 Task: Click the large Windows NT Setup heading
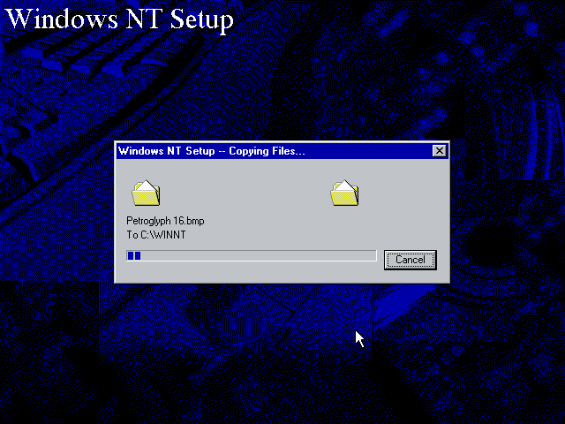119,19
